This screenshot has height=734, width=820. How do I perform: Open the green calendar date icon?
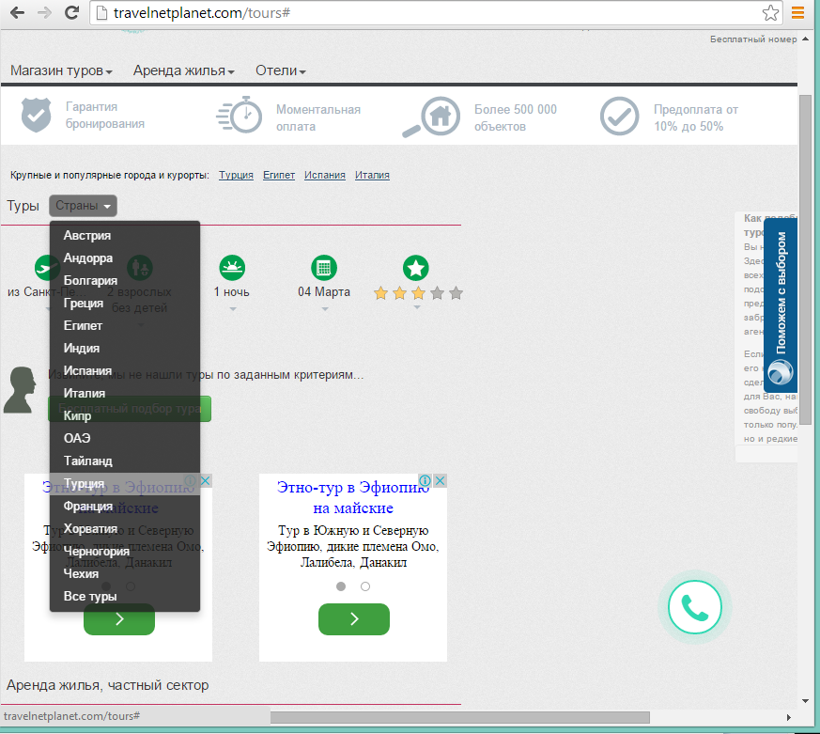click(x=324, y=268)
